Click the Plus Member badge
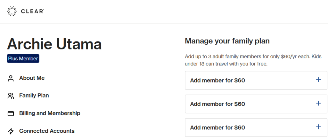 pyautogui.click(x=23, y=59)
